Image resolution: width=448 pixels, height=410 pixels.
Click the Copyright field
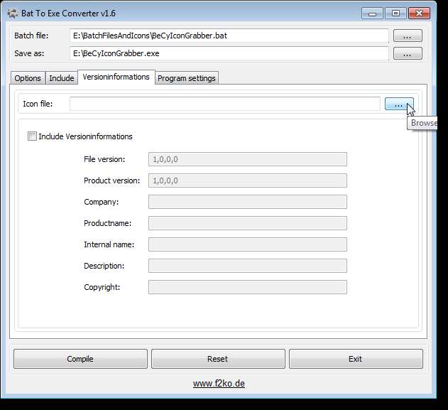click(247, 287)
